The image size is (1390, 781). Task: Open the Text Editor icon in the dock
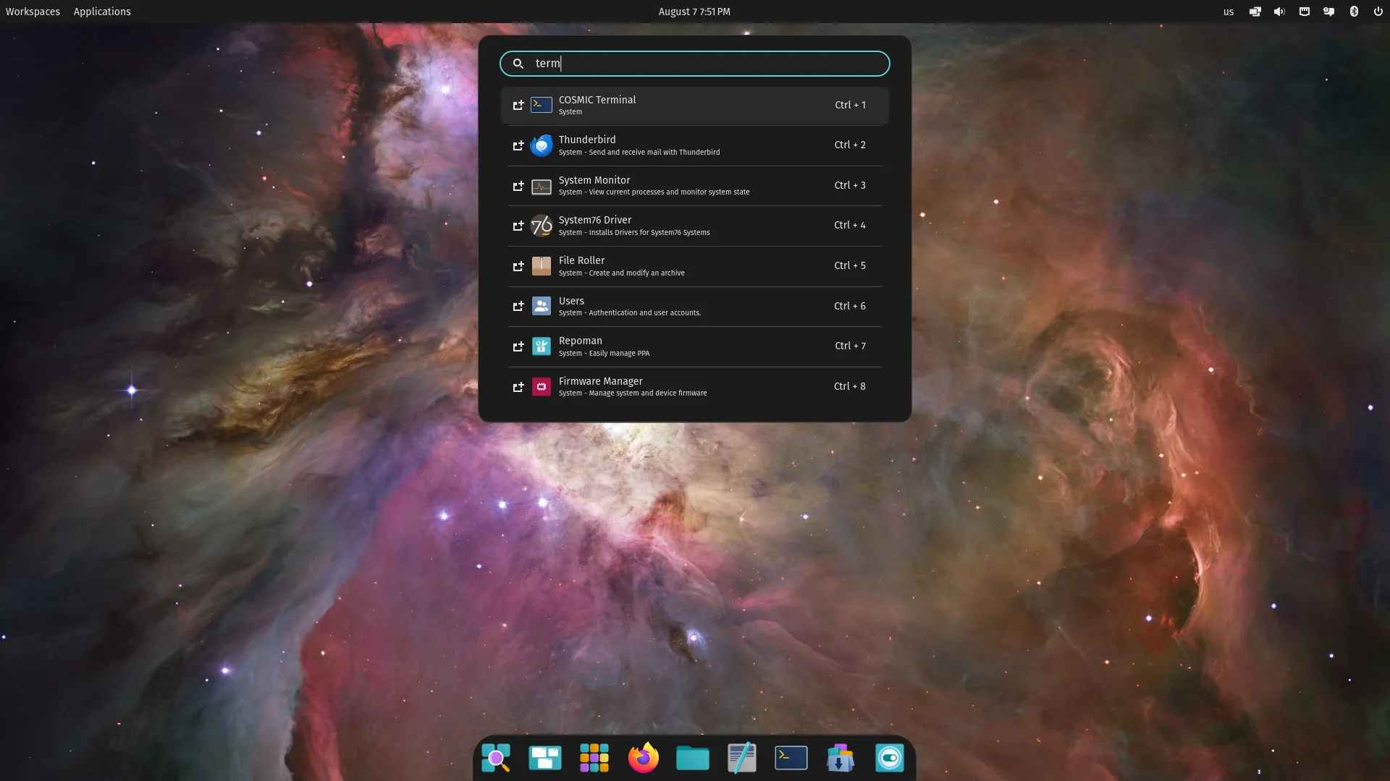tap(742, 758)
